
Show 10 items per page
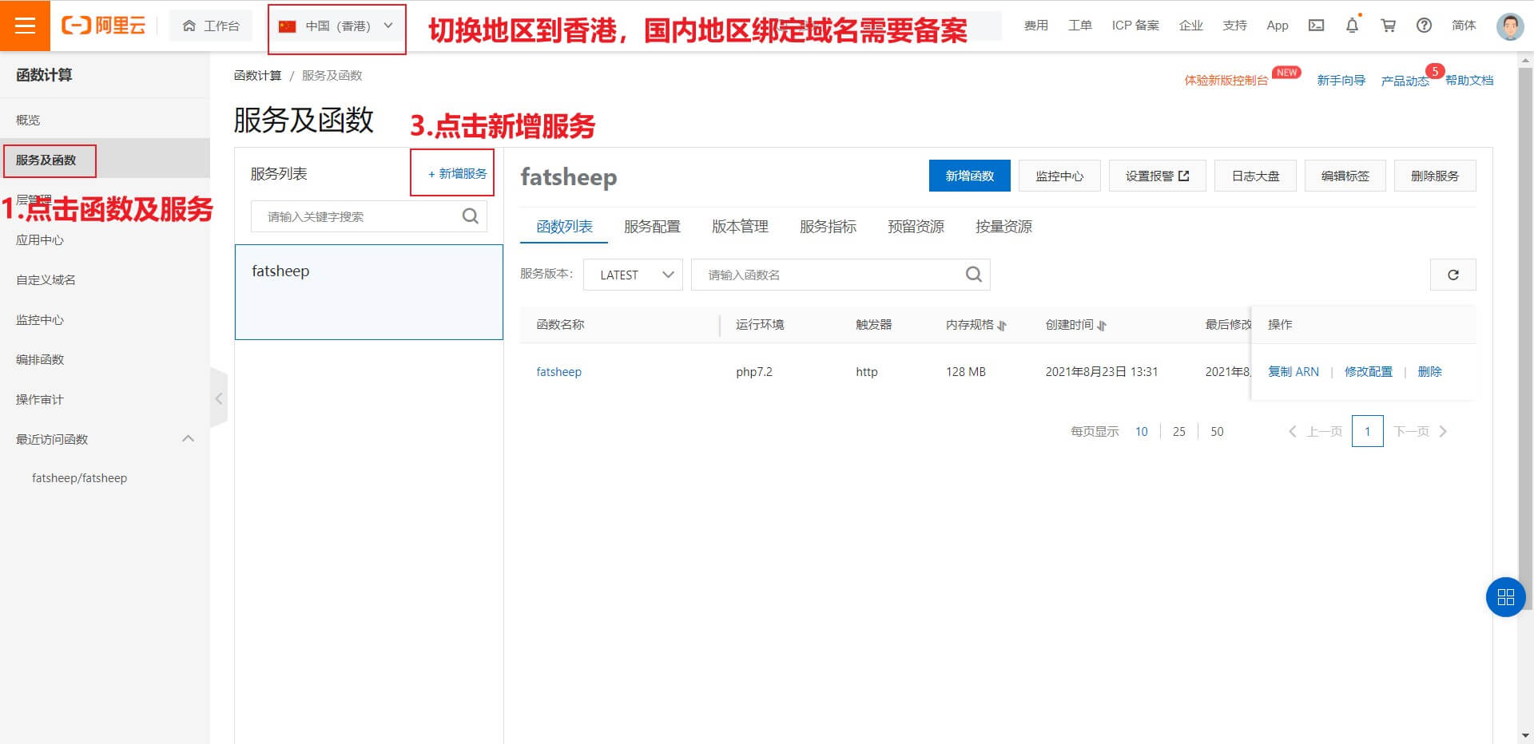click(1141, 432)
